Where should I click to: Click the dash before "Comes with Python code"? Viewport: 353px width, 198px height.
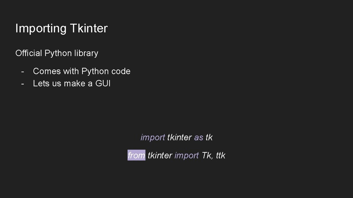23,71
